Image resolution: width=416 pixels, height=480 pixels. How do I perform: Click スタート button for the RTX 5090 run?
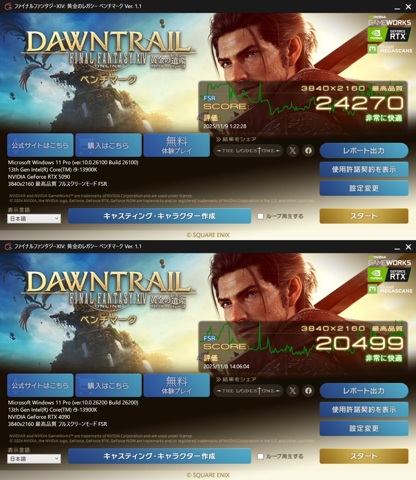pyautogui.click(x=364, y=216)
